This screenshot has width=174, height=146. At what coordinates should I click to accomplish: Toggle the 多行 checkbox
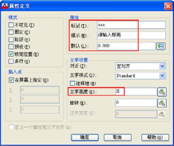pyautogui.click(x=11, y=61)
